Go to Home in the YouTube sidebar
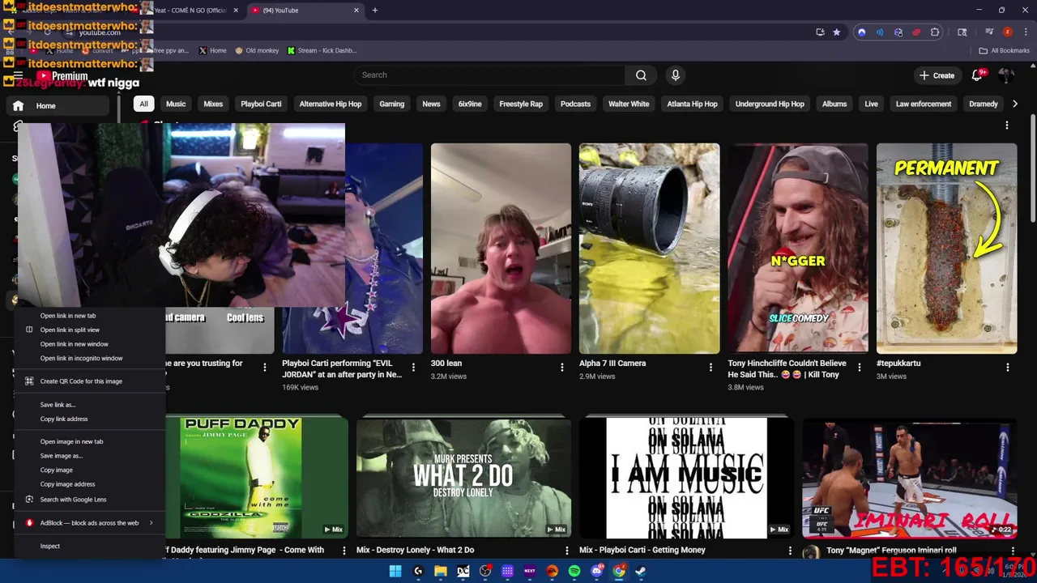Image resolution: width=1037 pixels, height=583 pixels. (x=58, y=106)
